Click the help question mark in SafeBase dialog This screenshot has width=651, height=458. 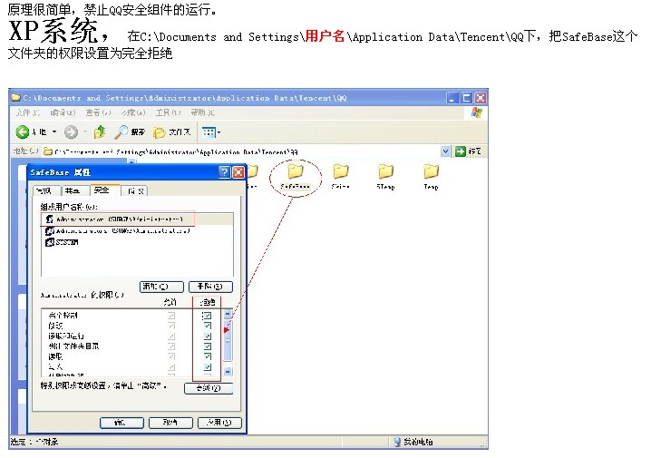click(224, 172)
